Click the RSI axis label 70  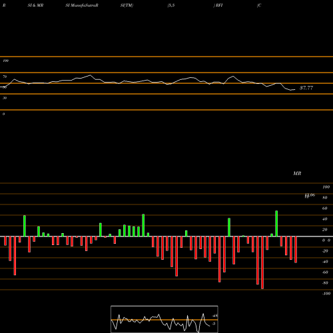(5, 77)
